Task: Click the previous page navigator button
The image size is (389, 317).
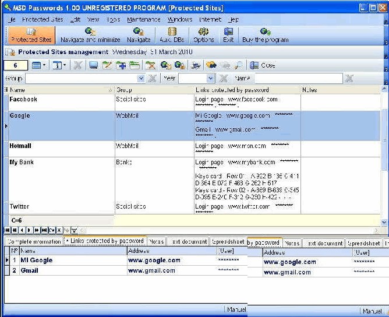Action: (15, 230)
